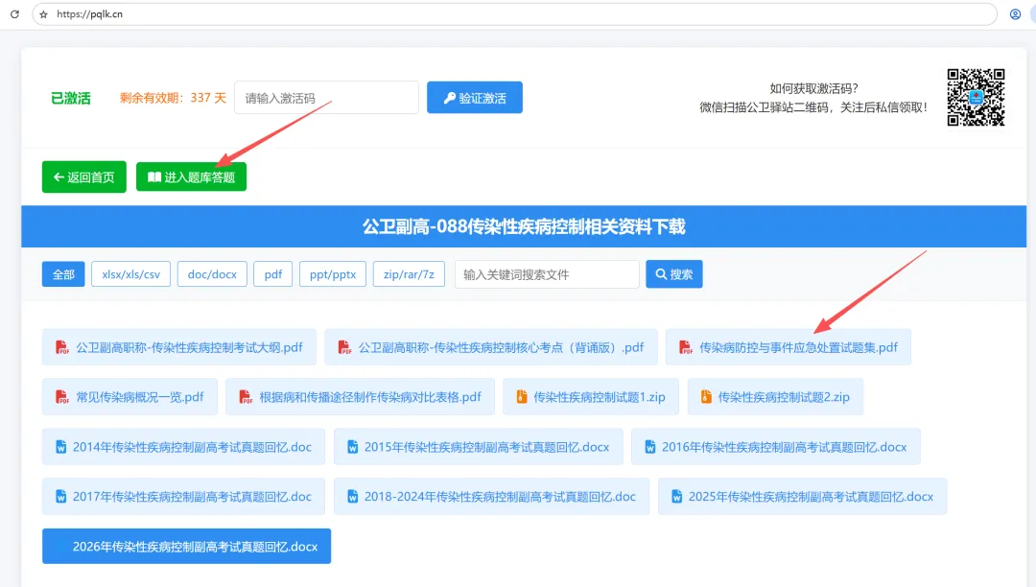The height and width of the screenshot is (587, 1036).
Task: Open 2016年传染性疾病控制副高考试真题回忆.docx
Action: 776,447
